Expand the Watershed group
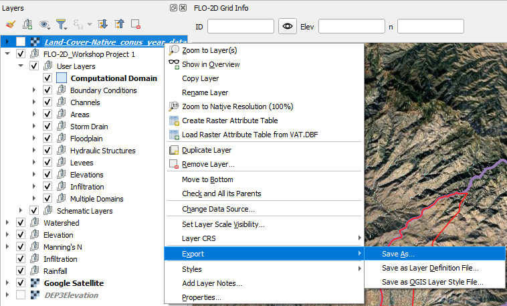The image size is (507, 306). tap(7, 223)
